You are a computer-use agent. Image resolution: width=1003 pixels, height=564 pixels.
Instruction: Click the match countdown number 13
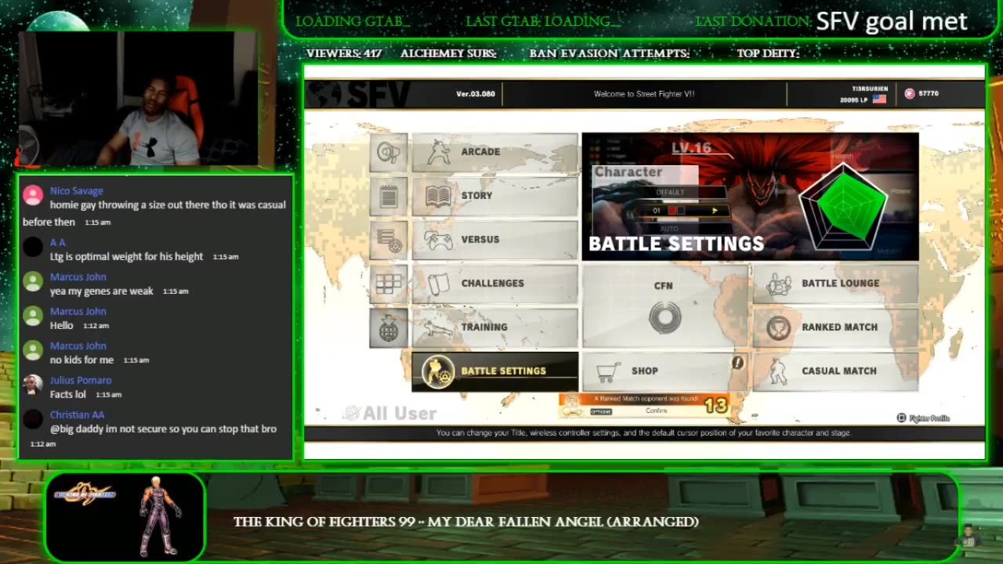pos(715,405)
